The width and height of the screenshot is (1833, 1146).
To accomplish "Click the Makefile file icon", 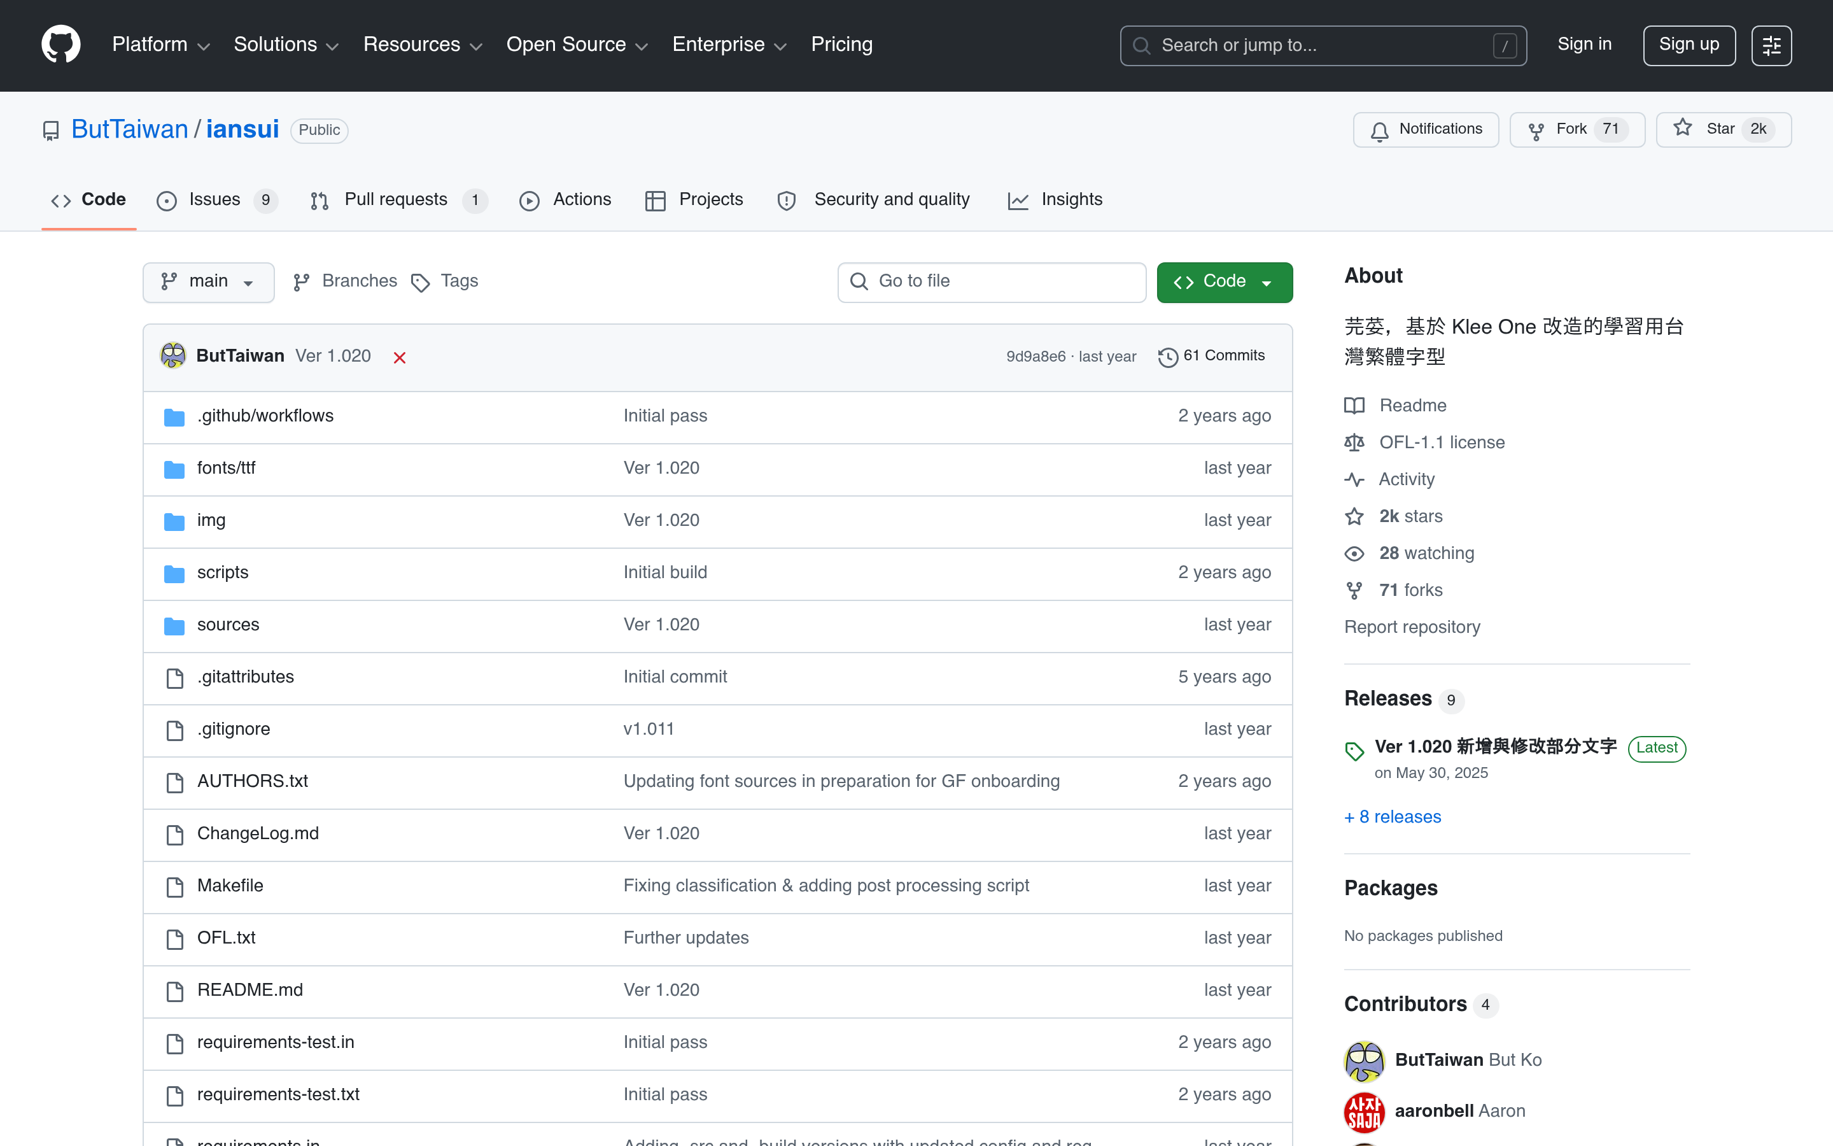I will [175, 887].
